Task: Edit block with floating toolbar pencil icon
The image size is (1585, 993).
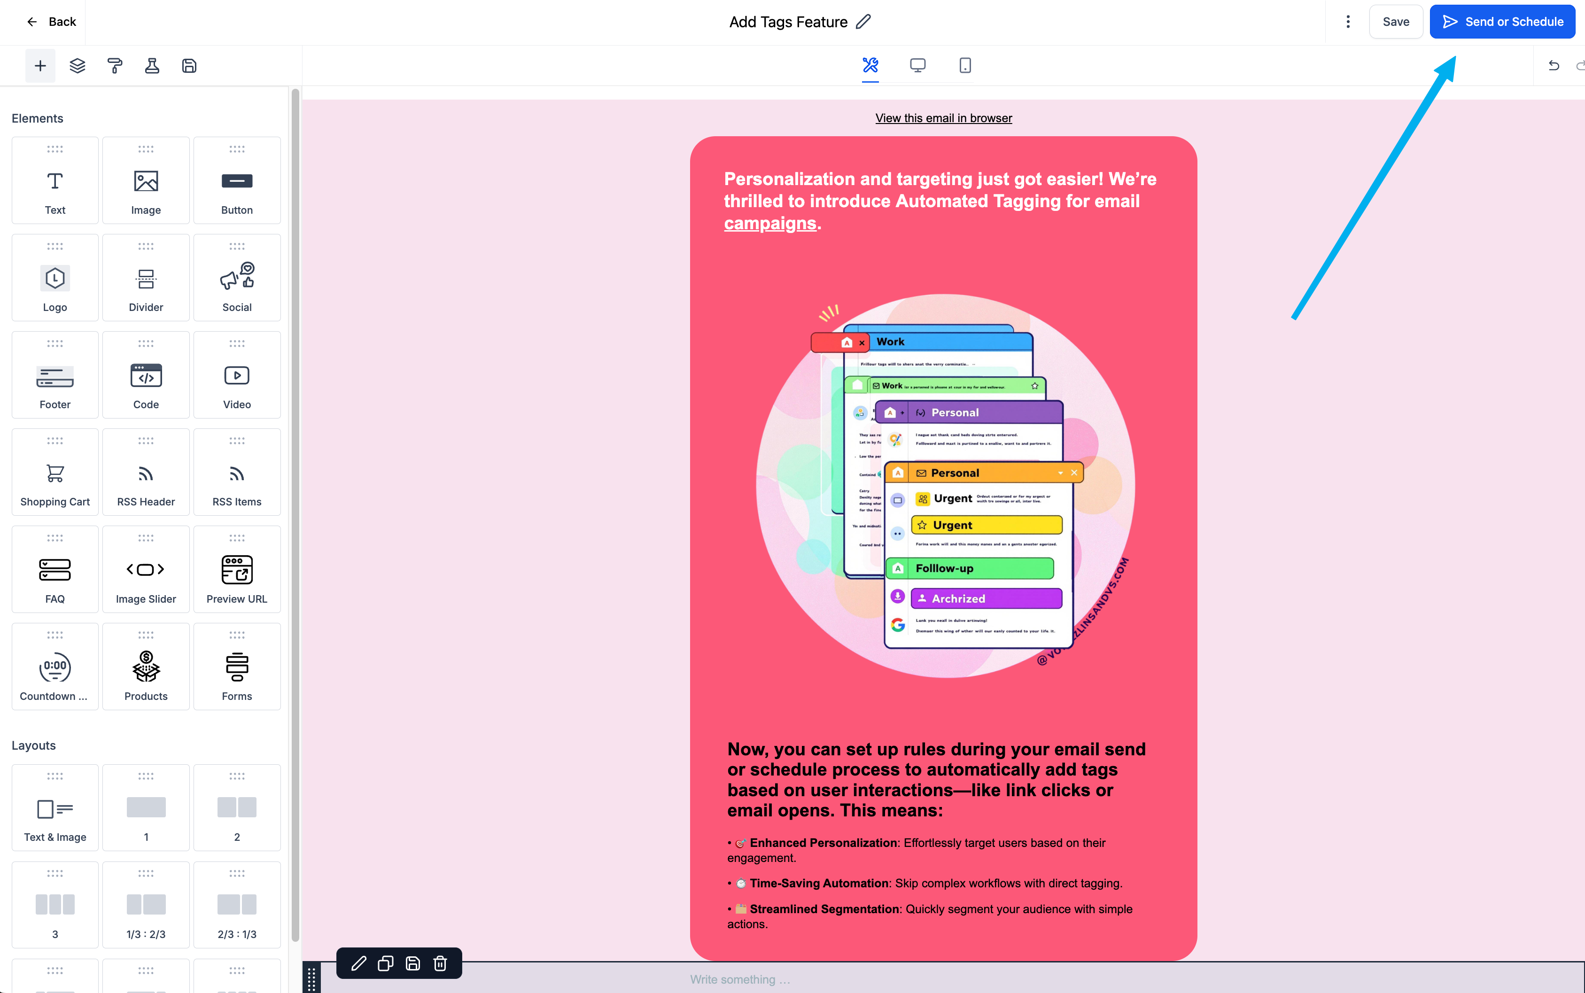Action: [358, 963]
